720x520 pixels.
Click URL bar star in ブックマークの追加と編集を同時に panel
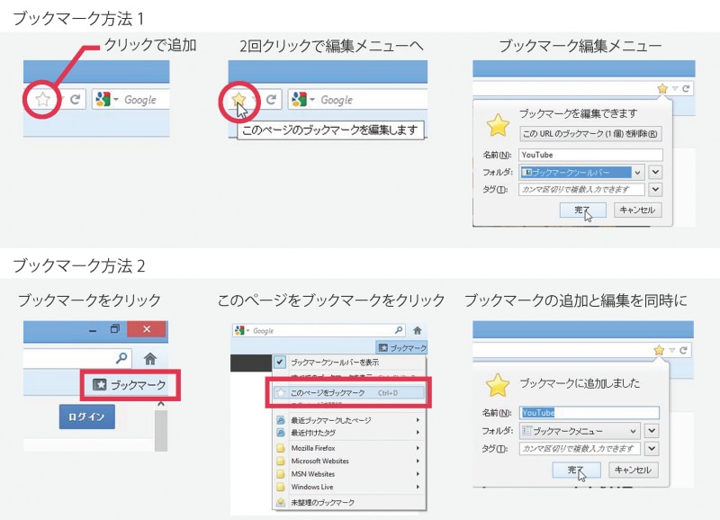659,350
